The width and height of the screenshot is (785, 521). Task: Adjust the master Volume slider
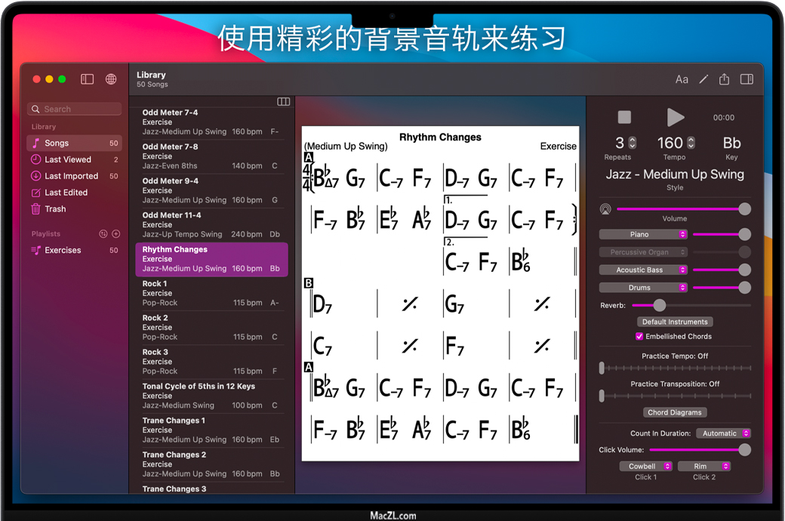(684, 209)
